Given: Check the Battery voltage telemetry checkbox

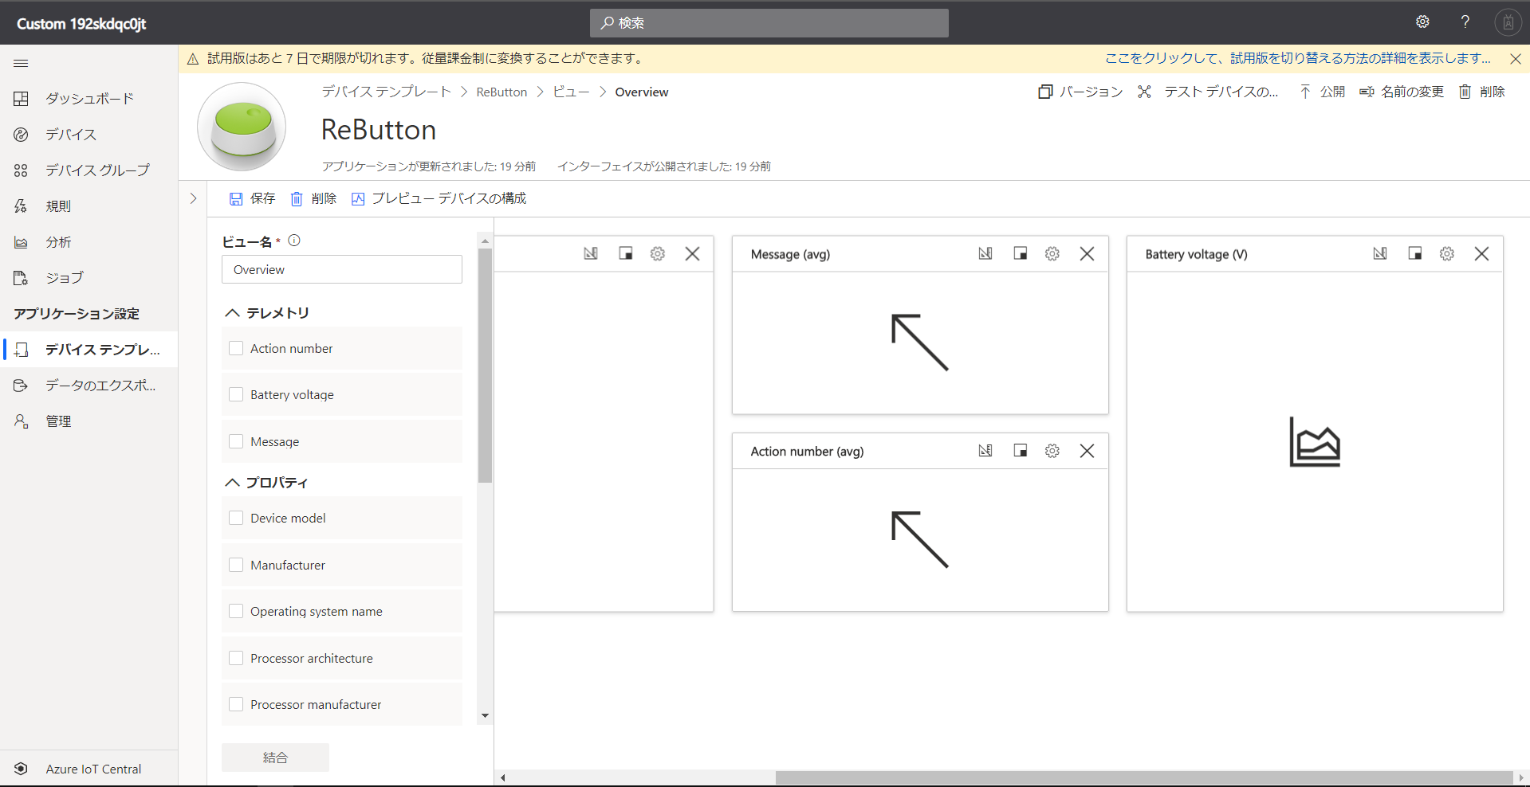Looking at the screenshot, I should coord(236,394).
